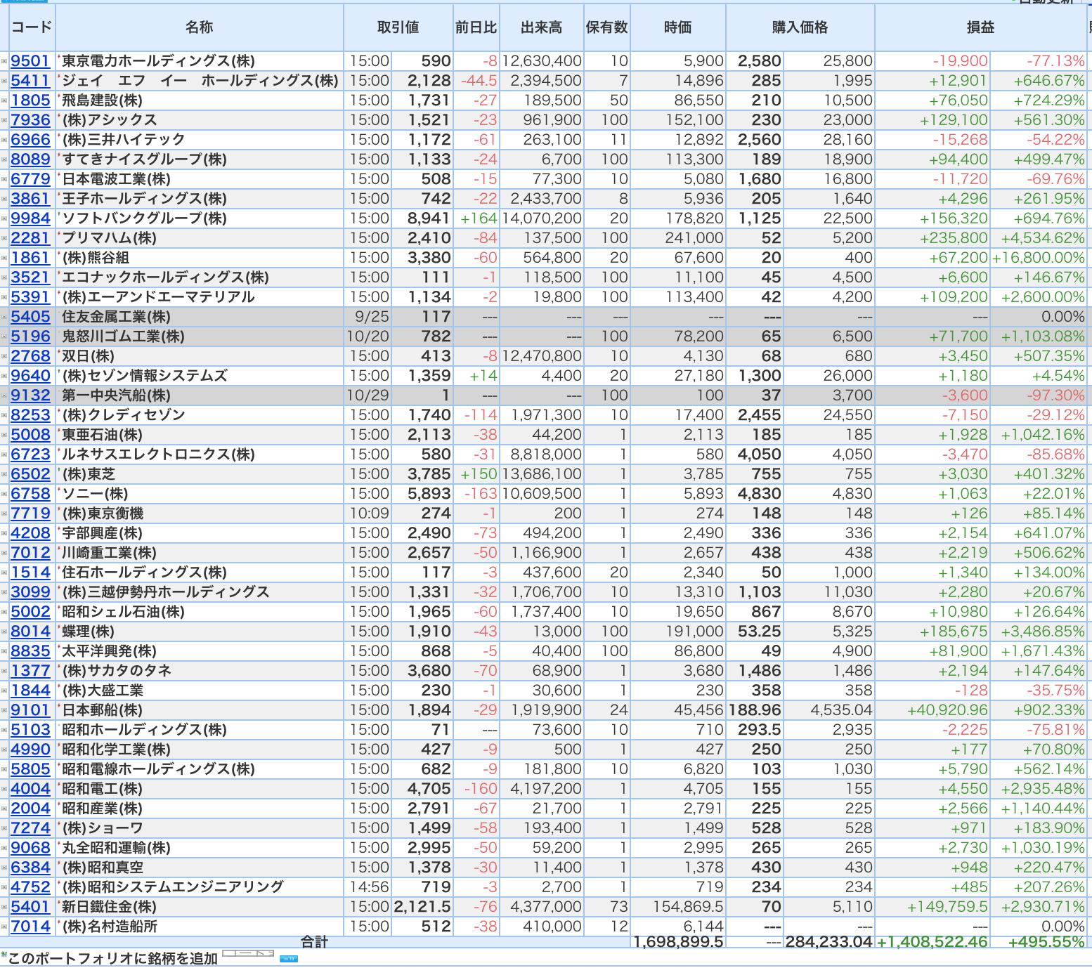Click delete icon beside code 9501
This screenshot has height=968, width=1092.
click(x=4, y=62)
